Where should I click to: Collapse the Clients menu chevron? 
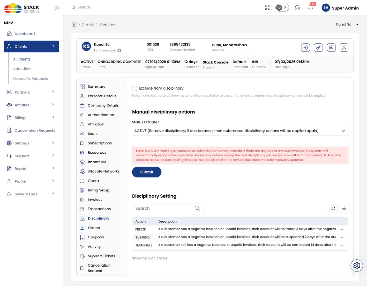pos(53,46)
